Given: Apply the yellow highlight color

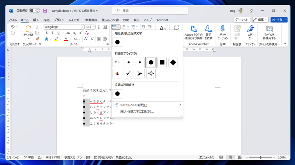Looking at the screenshot, I should 56,39.
